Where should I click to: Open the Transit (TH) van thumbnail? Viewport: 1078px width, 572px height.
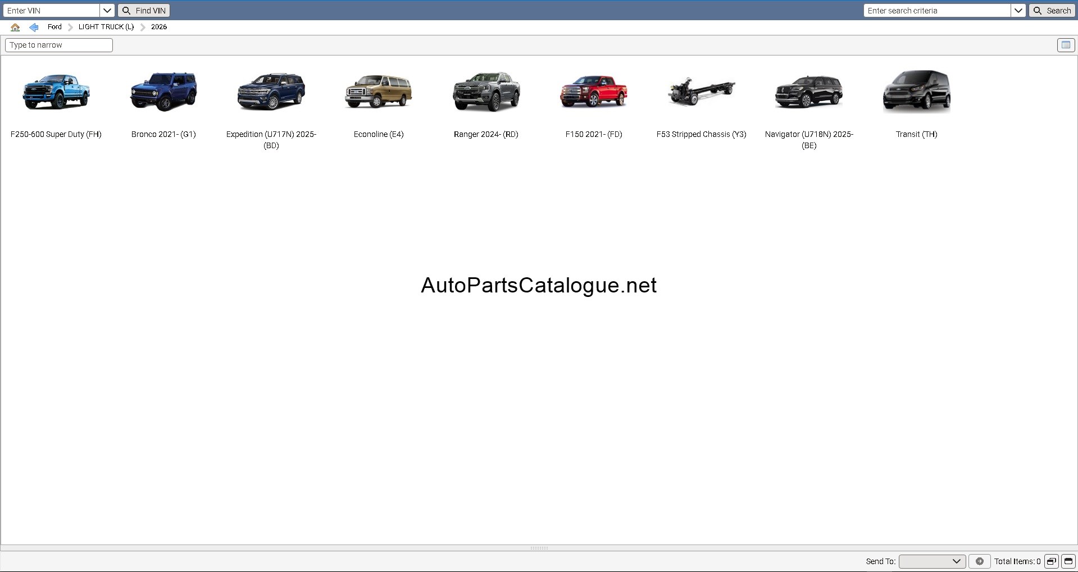(x=917, y=91)
